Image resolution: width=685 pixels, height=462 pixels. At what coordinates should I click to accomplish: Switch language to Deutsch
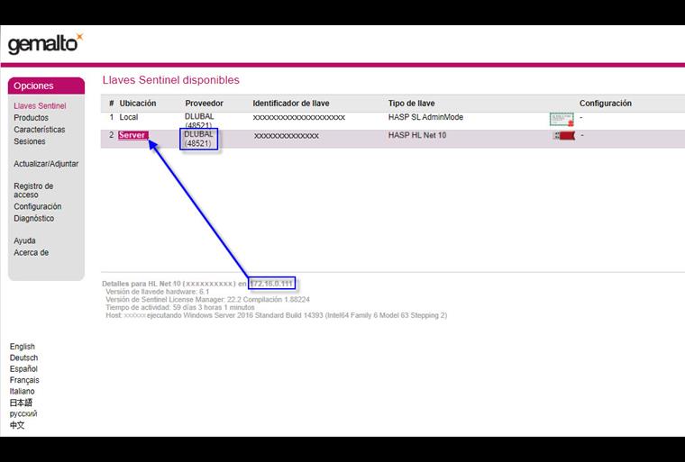click(x=23, y=358)
